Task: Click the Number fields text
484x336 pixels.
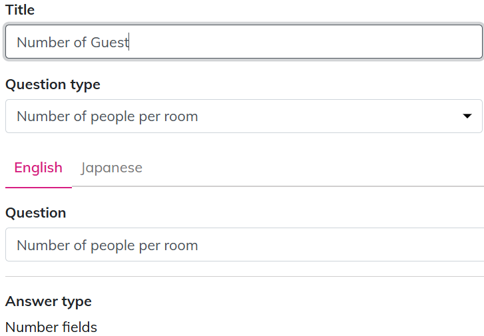Action: click(x=51, y=327)
